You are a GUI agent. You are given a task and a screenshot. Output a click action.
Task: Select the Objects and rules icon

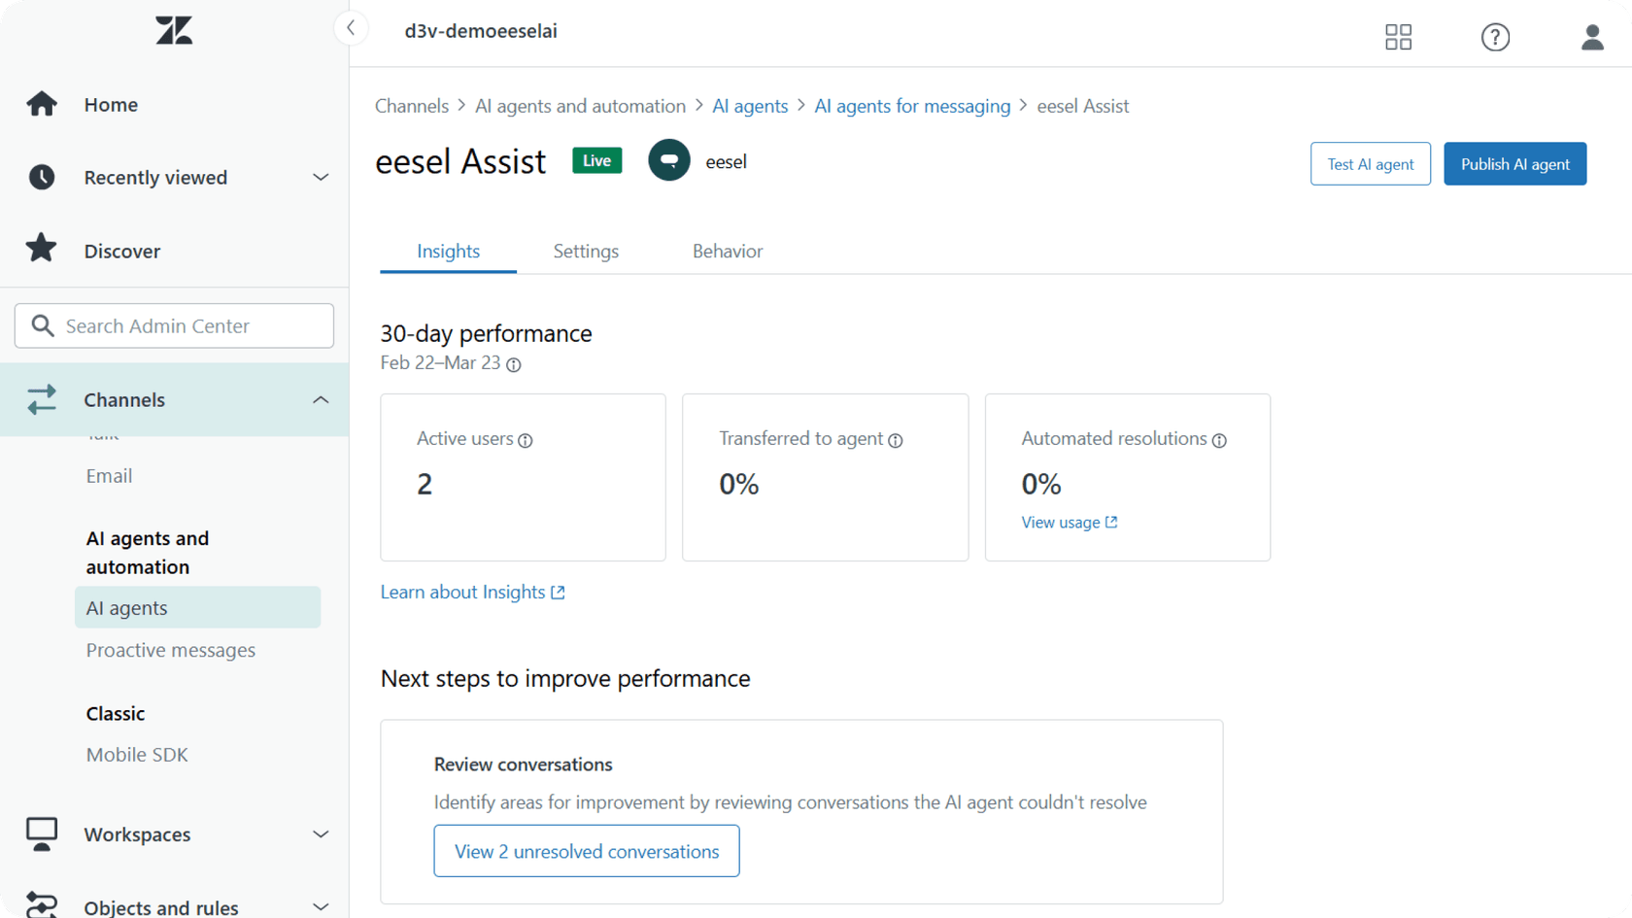[42, 903]
